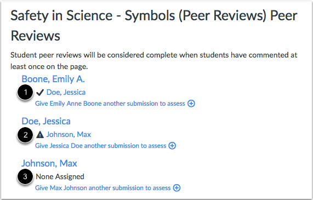
Task: Click the peer review completion description text
Action: tap(153, 61)
